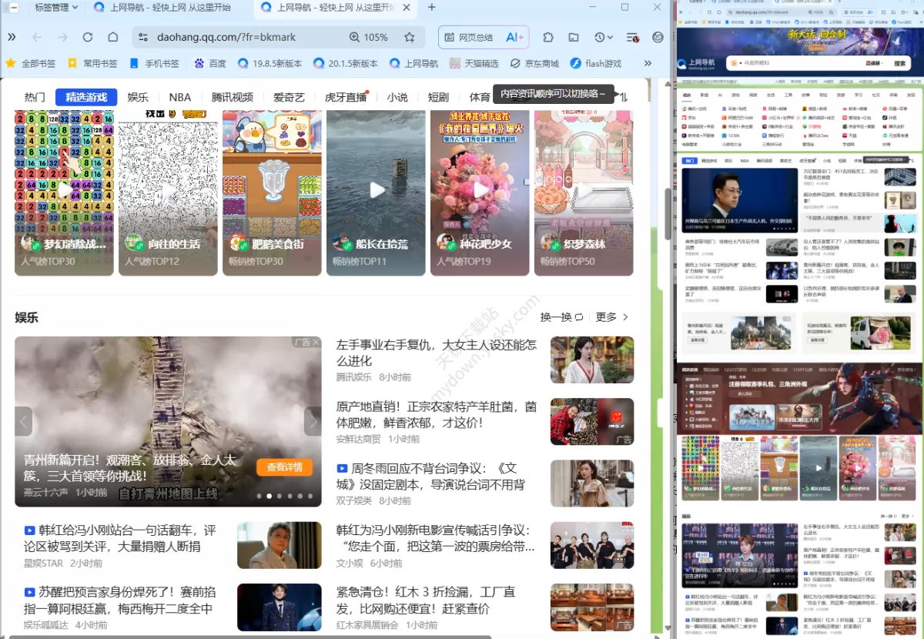Screen dimensions: 924x639
Task: Open article 韩红给冯小刚站台一句话翻车
Action: [119, 538]
